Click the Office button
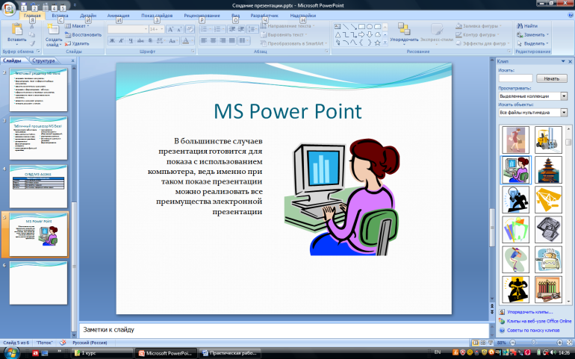This screenshot has height=359, width=575. click(x=8, y=8)
